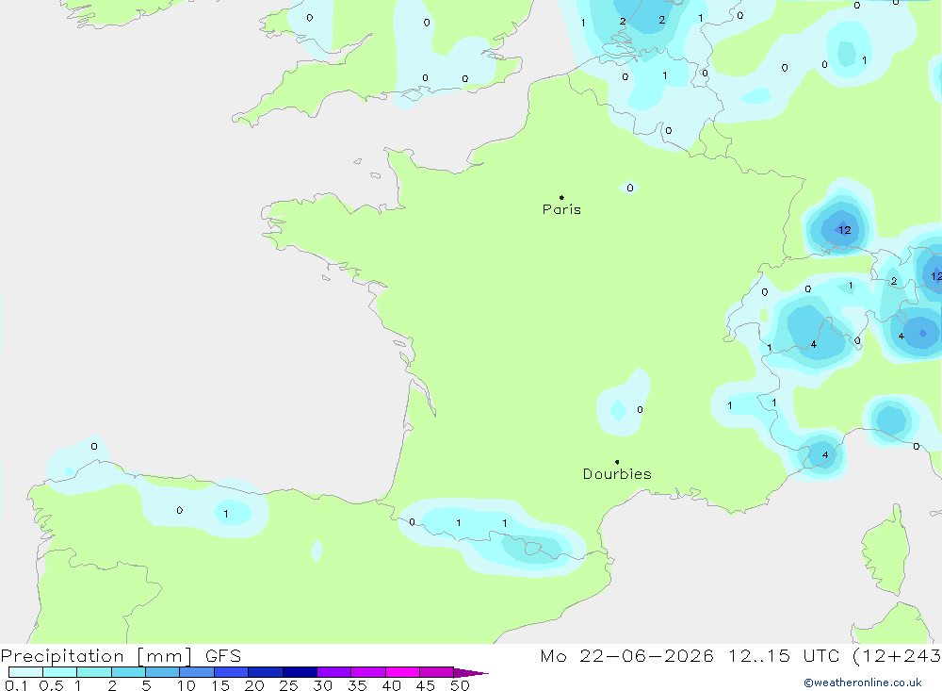Click the 30–35 mm violet legend swatch
Screen dimensions: 942x691
click(333, 672)
